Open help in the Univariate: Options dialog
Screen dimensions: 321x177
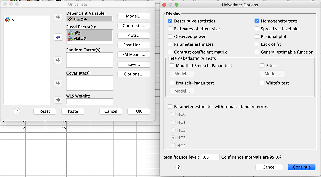point(178,167)
